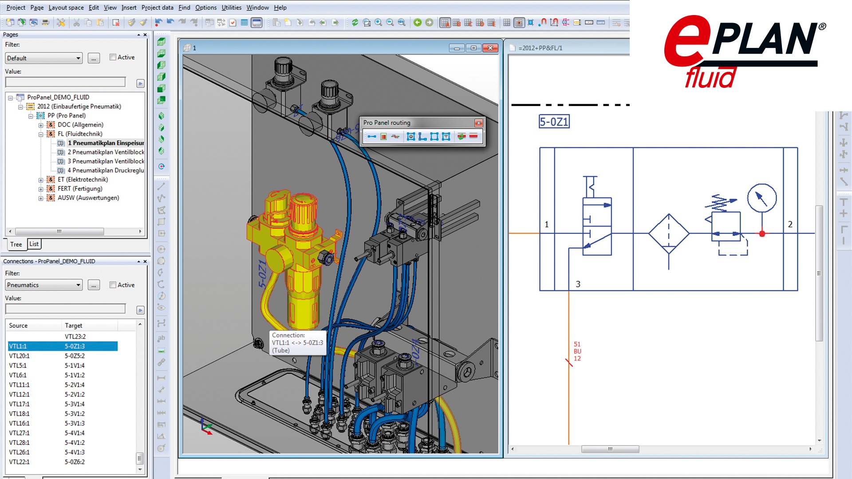This screenshot has width=852, height=479.
Task: Select the tube routing tool in Pro Panel routing
Action: coord(372,137)
